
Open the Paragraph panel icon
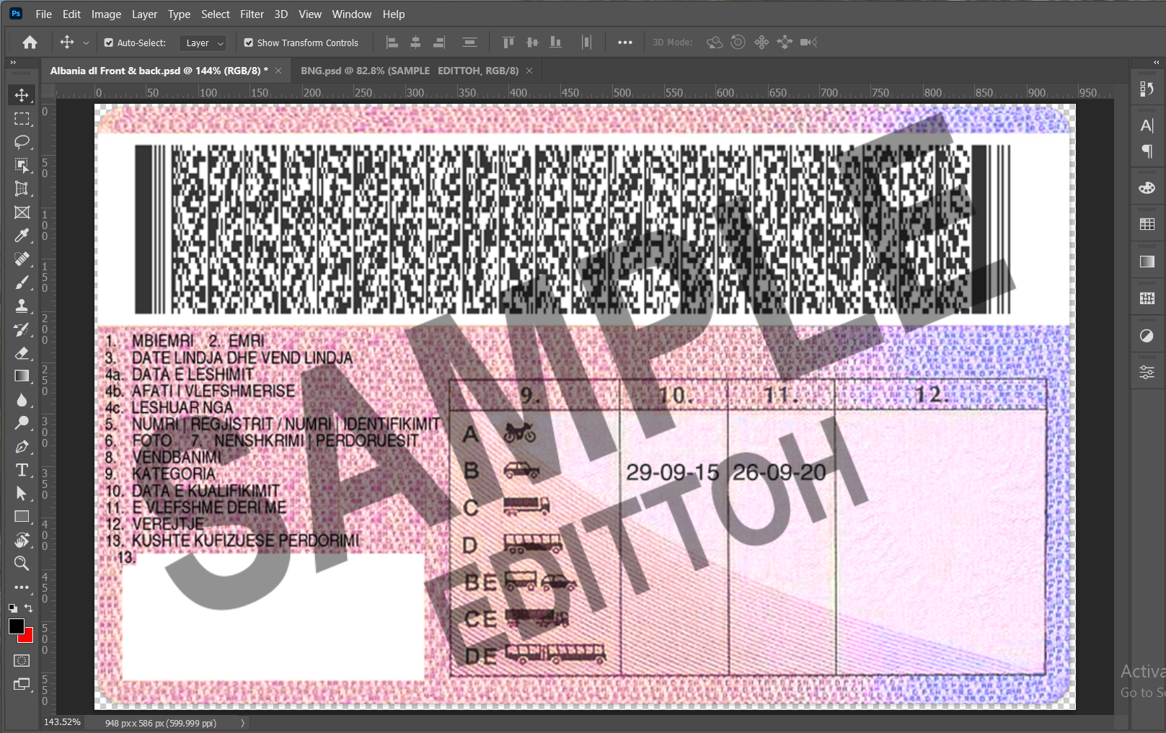tap(1147, 151)
